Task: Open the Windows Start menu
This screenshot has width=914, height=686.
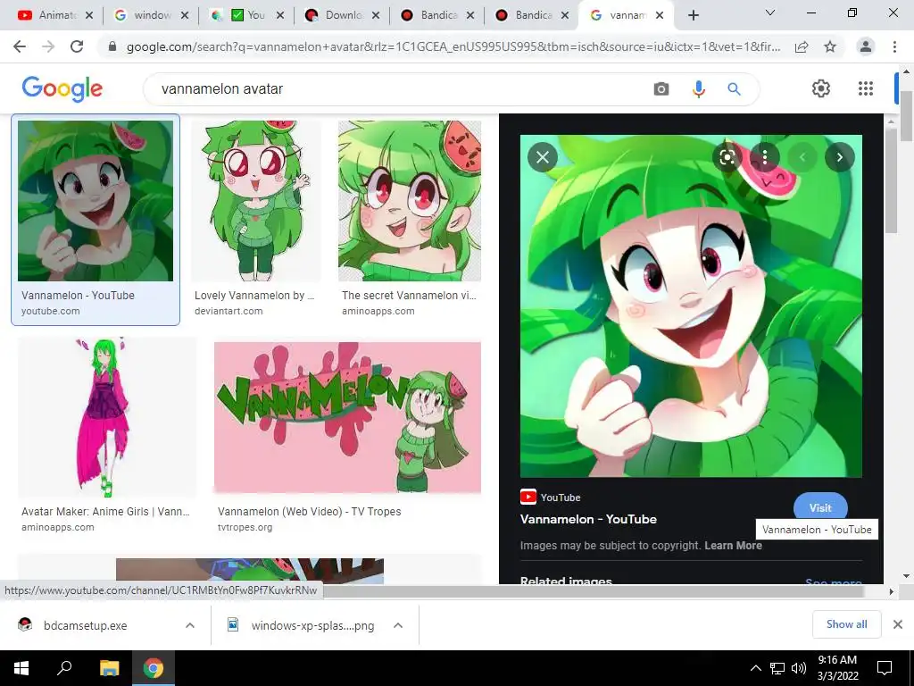Action: click(x=21, y=668)
